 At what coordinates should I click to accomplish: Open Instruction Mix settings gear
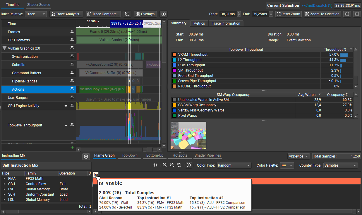click(x=86, y=157)
